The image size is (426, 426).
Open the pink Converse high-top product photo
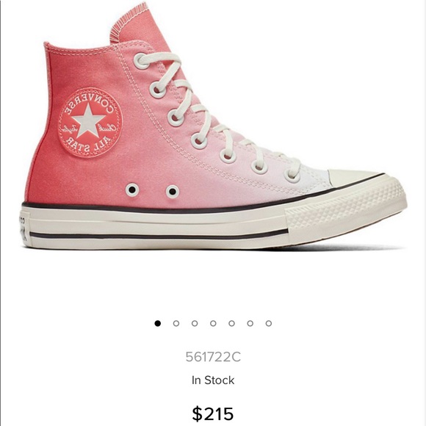tap(213, 128)
